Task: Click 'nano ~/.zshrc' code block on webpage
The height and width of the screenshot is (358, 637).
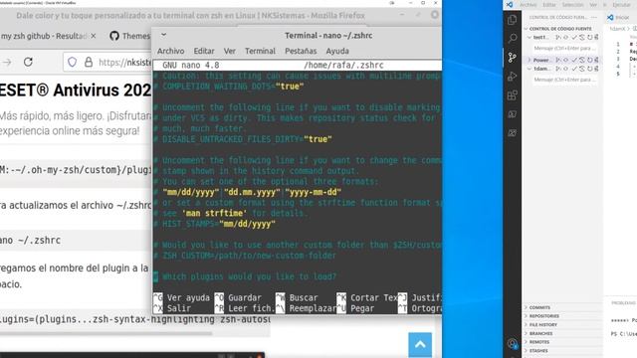Action: [x=76, y=241]
